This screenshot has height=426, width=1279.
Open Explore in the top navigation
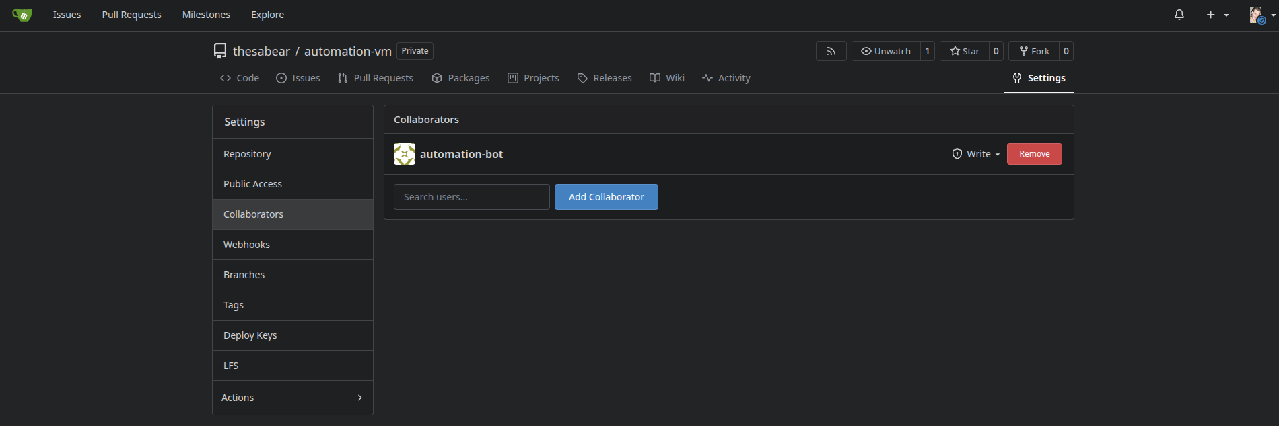(x=267, y=15)
